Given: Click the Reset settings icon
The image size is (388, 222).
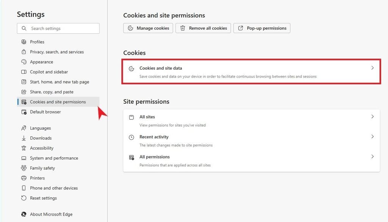Looking at the screenshot, I should tap(24, 198).
